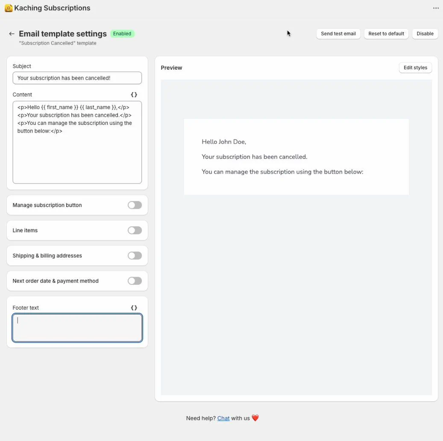Click inside the Content text area
Viewport: 443px width, 441px height.
77,142
